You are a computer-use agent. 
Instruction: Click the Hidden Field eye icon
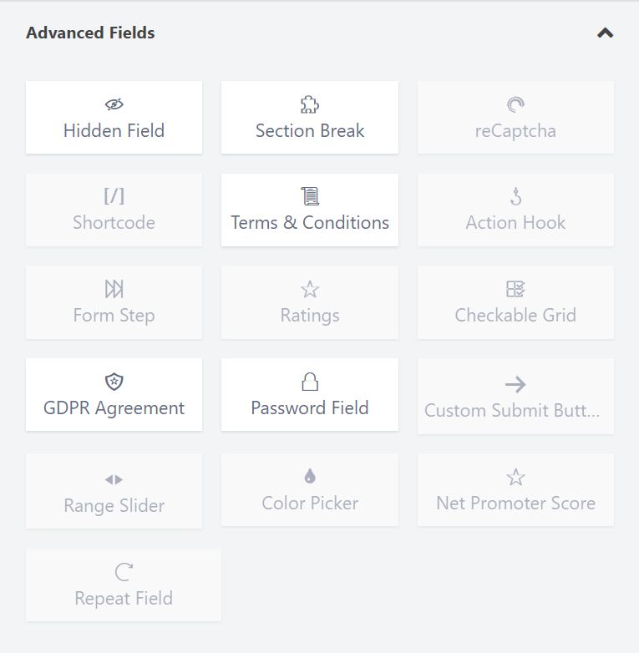click(114, 104)
